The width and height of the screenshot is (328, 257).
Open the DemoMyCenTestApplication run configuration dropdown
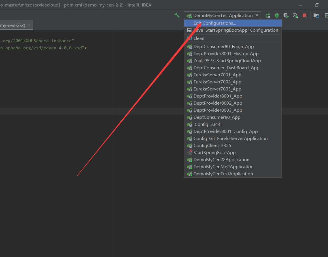point(222,15)
